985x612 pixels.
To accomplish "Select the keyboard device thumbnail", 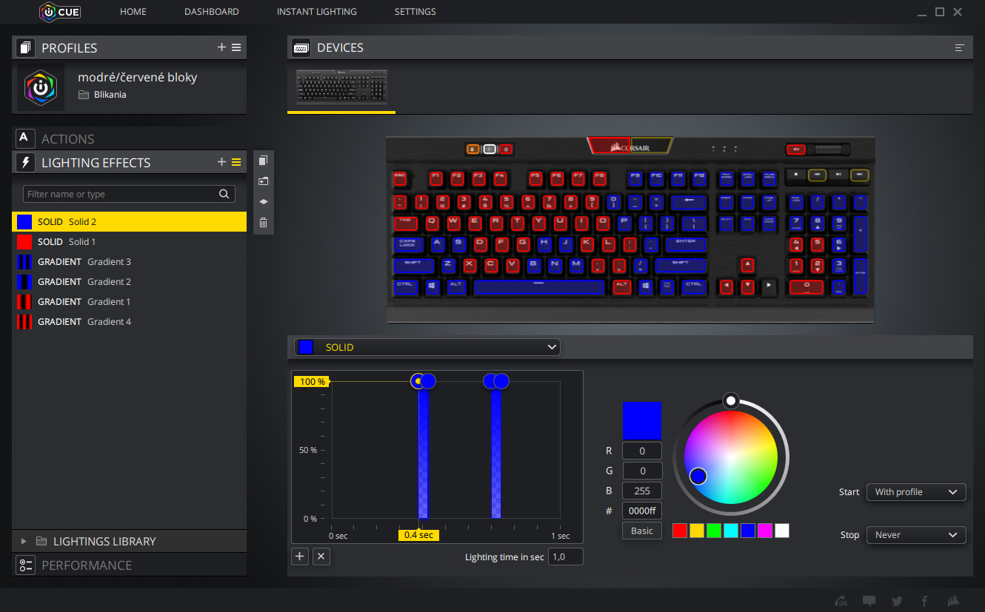I will [x=341, y=87].
